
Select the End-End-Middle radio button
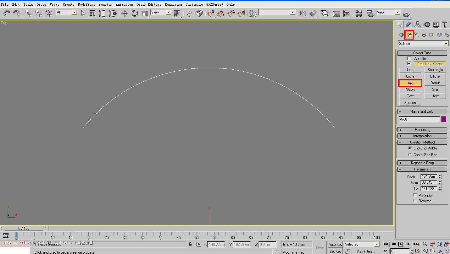click(410, 148)
